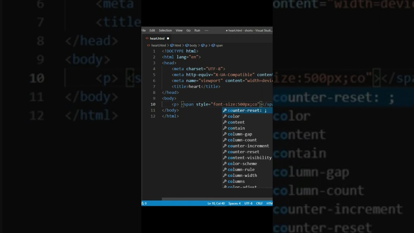
Task: Click the wrench icon beside column-width
Action: click(x=225, y=175)
